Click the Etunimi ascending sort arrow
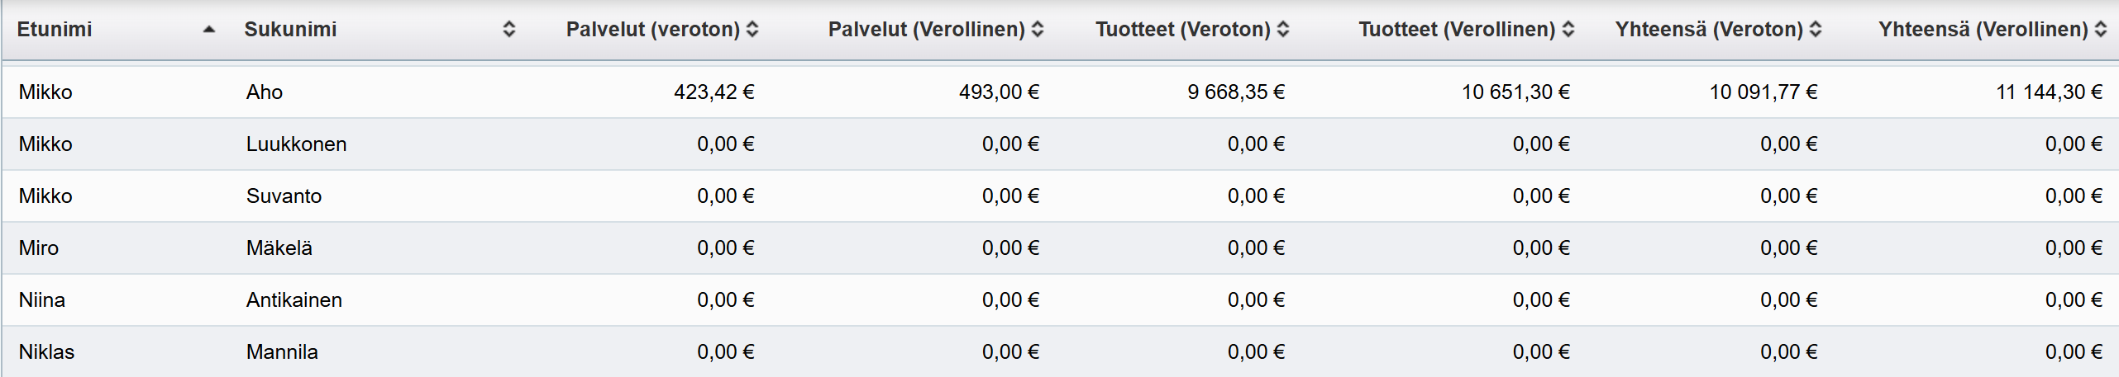This screenshot has width=2119, height=377. [x=209, y=30]
